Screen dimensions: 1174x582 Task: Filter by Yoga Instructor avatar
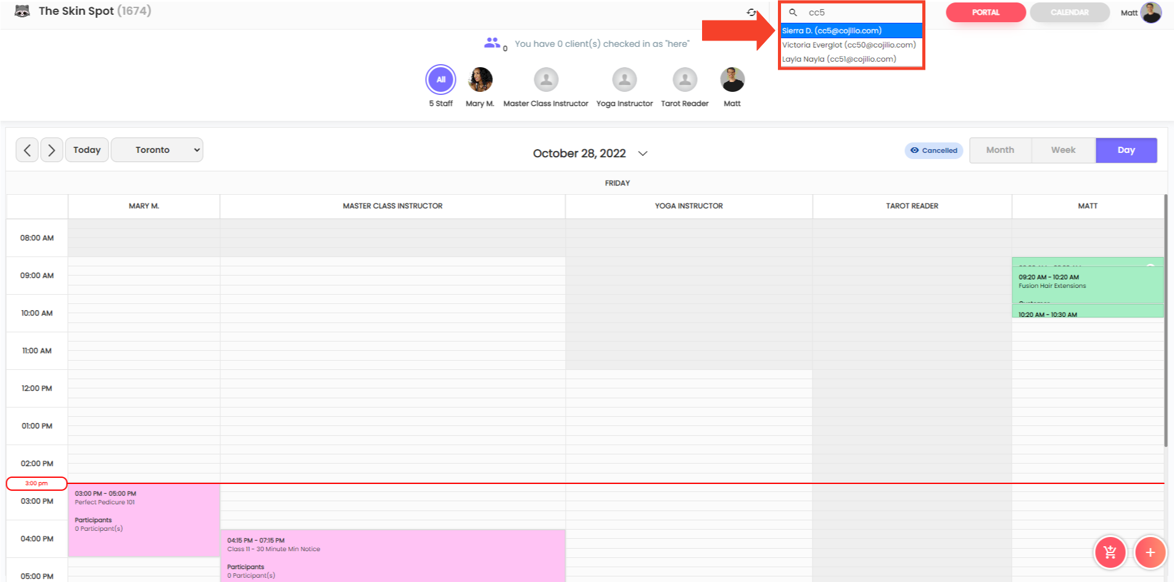pyautogui.click(x=624, y=80)
